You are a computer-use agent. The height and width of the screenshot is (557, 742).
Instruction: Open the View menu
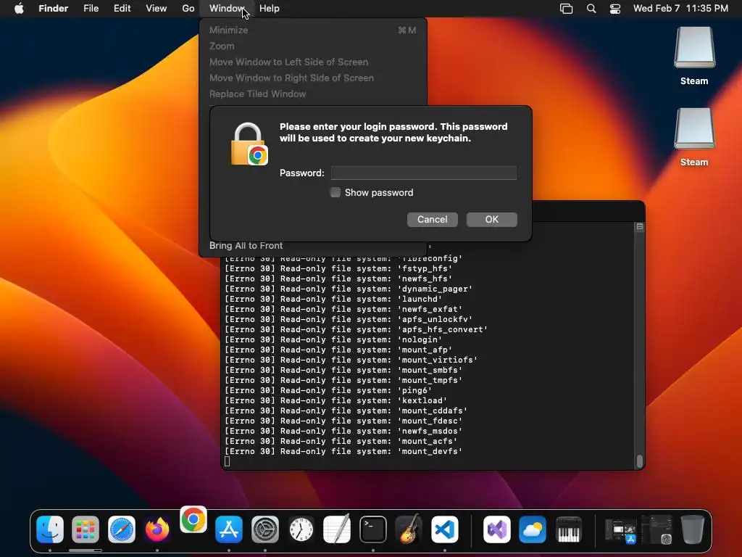point(157,9)
